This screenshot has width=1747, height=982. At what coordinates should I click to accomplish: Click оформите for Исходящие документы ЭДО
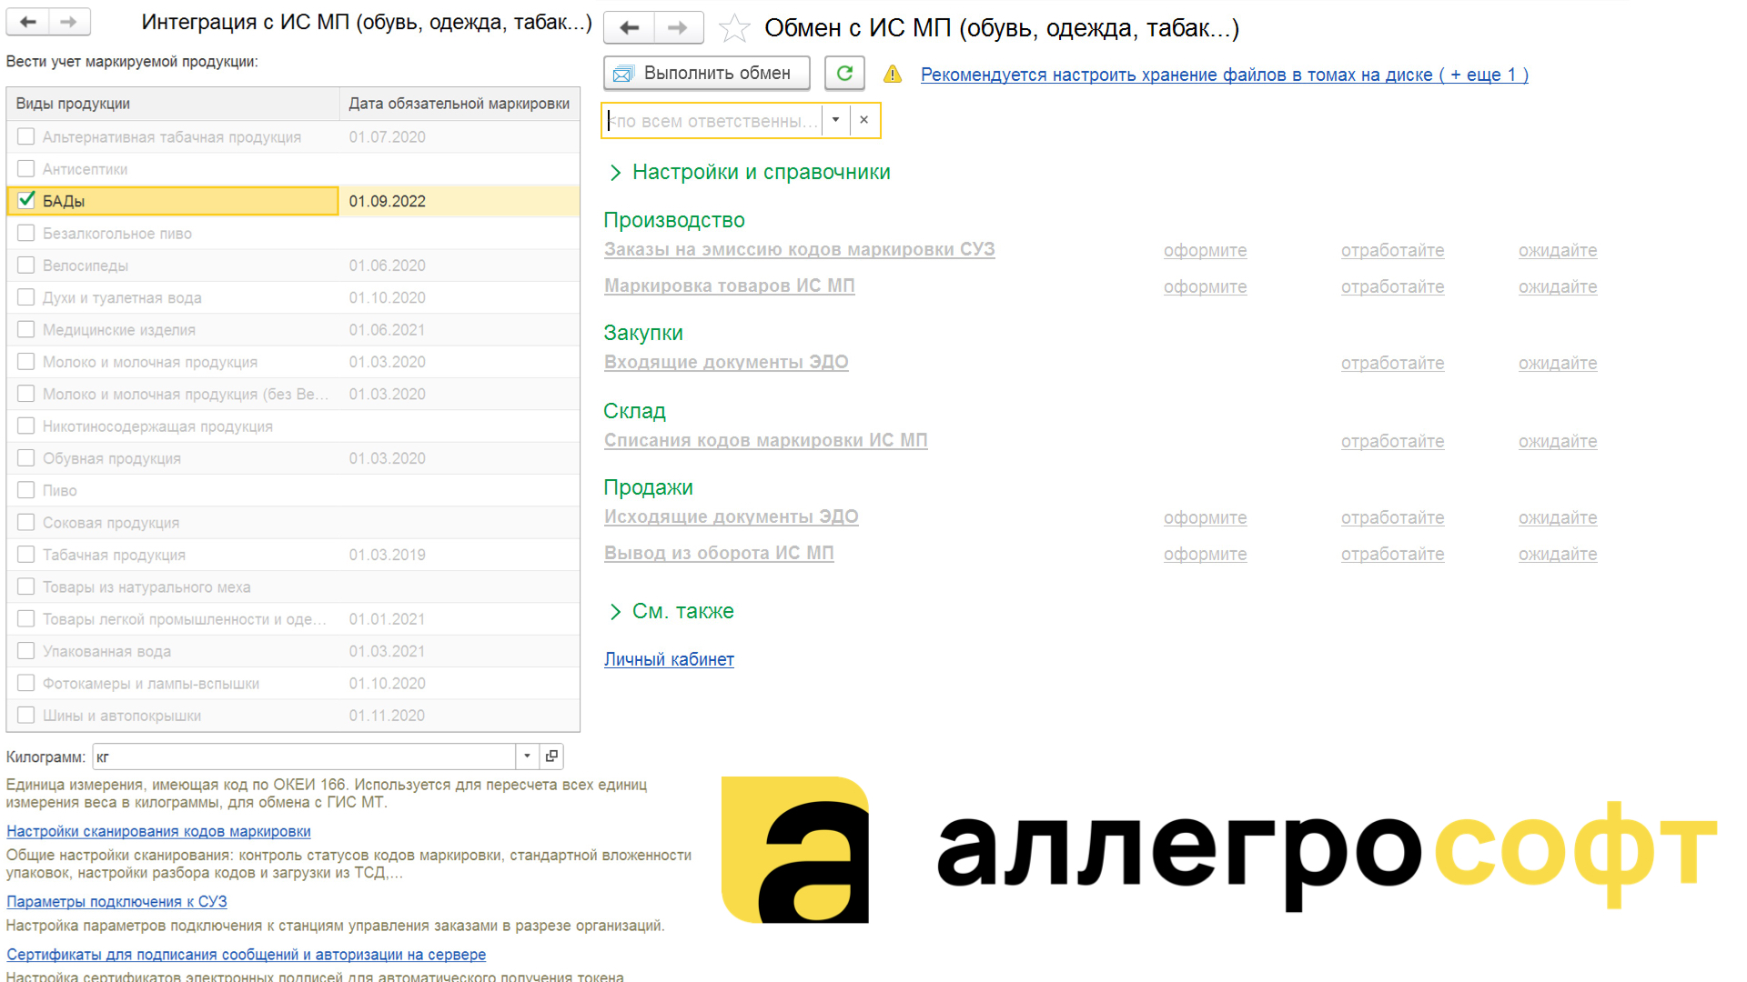(x=1206, y=517)
